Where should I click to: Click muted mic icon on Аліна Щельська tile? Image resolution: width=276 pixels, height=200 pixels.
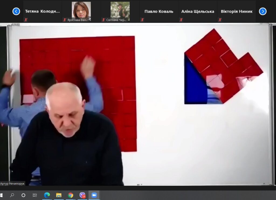coord(181,20)
